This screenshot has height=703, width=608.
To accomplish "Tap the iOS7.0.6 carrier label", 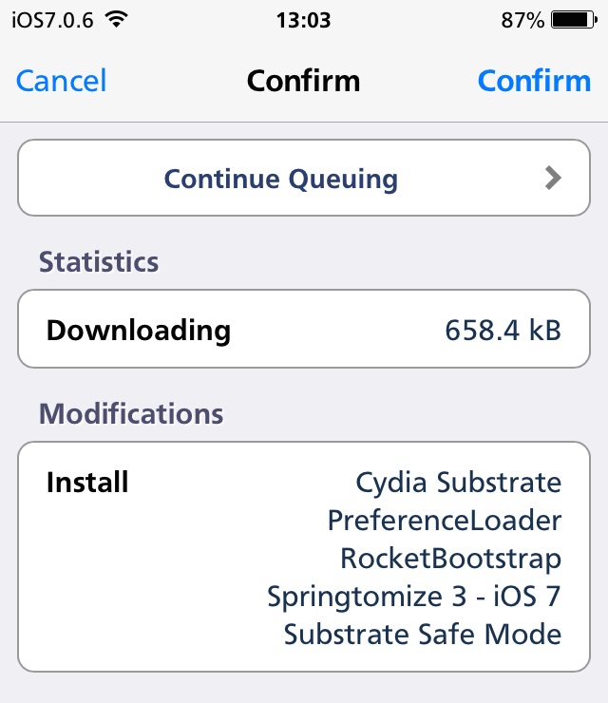I will coord(52,20).
